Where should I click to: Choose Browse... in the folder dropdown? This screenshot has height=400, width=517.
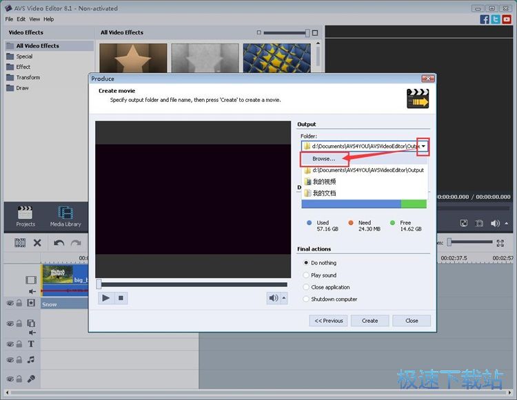click(x=365, y=158)
